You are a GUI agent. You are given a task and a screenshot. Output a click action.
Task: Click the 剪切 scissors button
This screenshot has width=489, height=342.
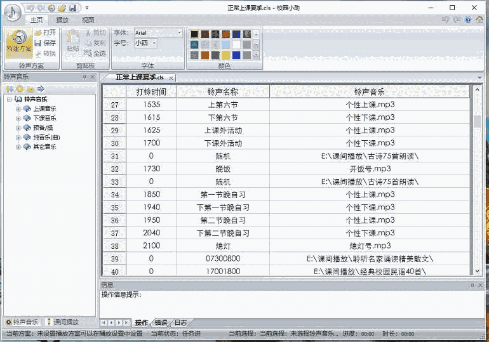[x=96, y=32]
